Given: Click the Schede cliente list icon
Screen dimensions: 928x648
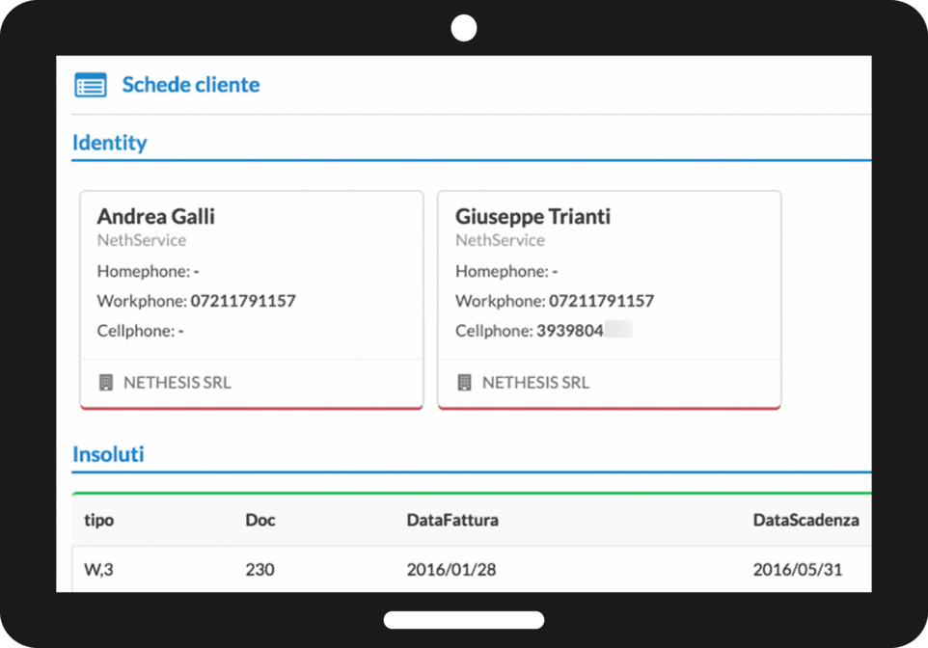Looking at the screenshot, I should pos(89,85).
